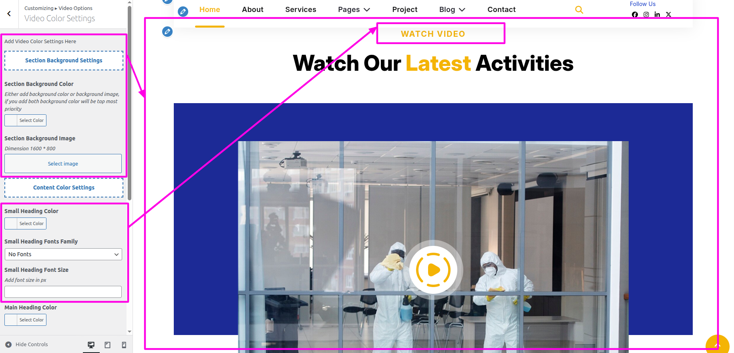Click Hide Controls button

pos(26,344)
